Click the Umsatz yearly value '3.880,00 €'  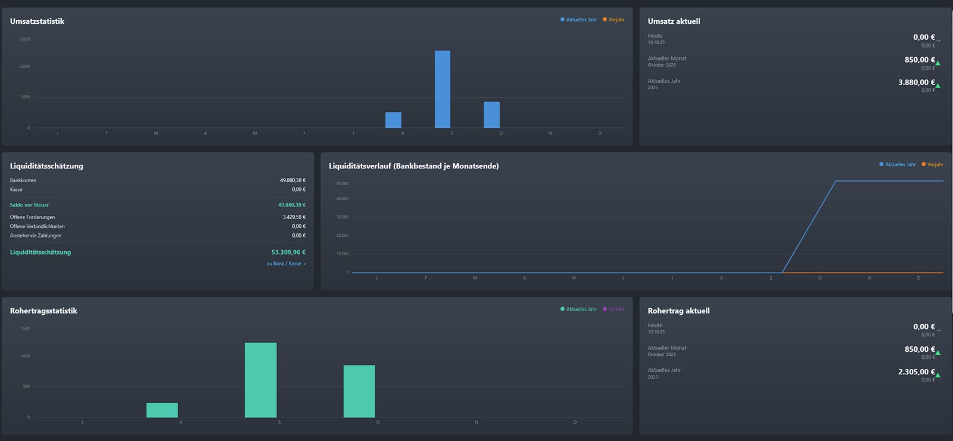[917, 82]
